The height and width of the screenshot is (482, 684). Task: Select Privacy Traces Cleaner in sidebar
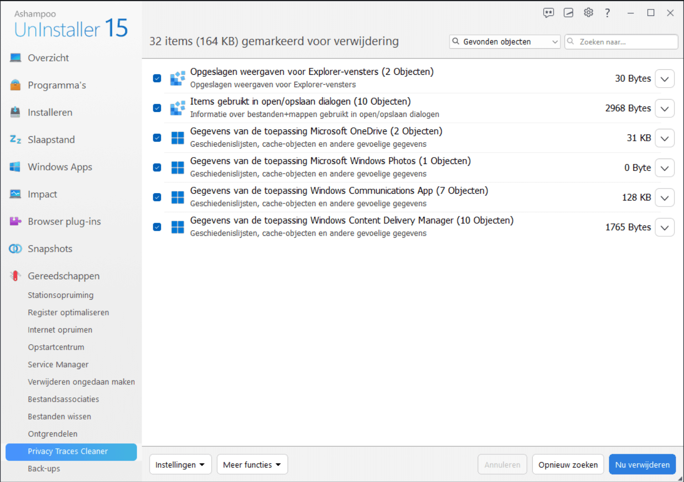coord(71,452)
